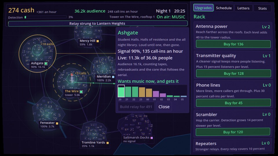The height and width of the screenshot is (156, 278).
Task: Select hour 20 bar in schedule chart
Action: [121, 91]
